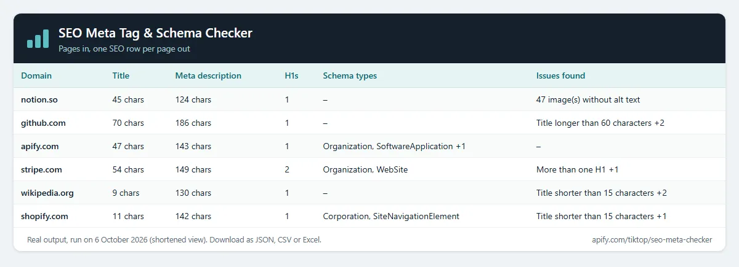This screenshot has width=739, height=267.
Task: Click the '124 chars' meta description for notion.so
Action: tap(193, 99)
